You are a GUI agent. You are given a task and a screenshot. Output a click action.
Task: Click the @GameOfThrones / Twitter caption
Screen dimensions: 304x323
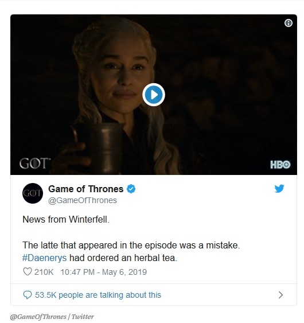pyautogui.click(x=52, y=317)
